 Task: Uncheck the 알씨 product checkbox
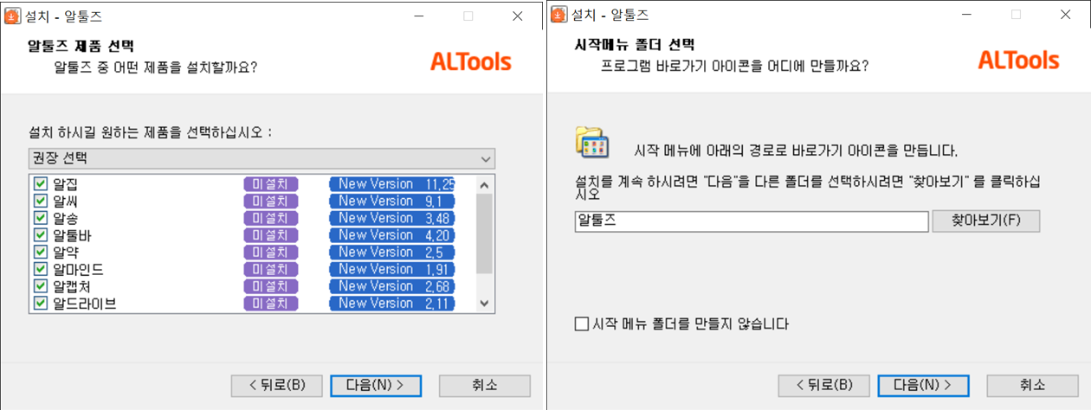[x=40, y=201]
